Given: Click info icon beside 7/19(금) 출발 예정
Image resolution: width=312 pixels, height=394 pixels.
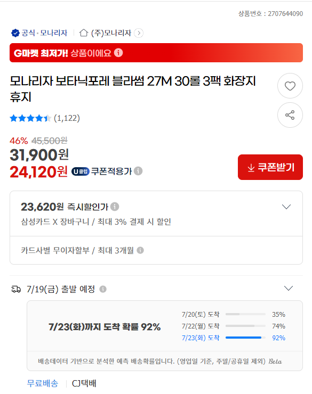Looking at the screenshot, I should coord(103,289).
